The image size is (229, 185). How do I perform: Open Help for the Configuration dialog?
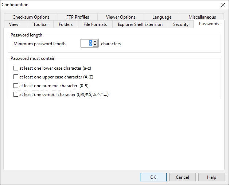(x=211, y=177)
